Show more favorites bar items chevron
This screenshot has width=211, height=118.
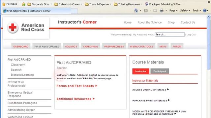click(x=209, y=2)
